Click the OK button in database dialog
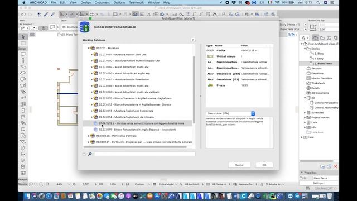Screen dimensions: 357x201 click(x=264, y=165)
